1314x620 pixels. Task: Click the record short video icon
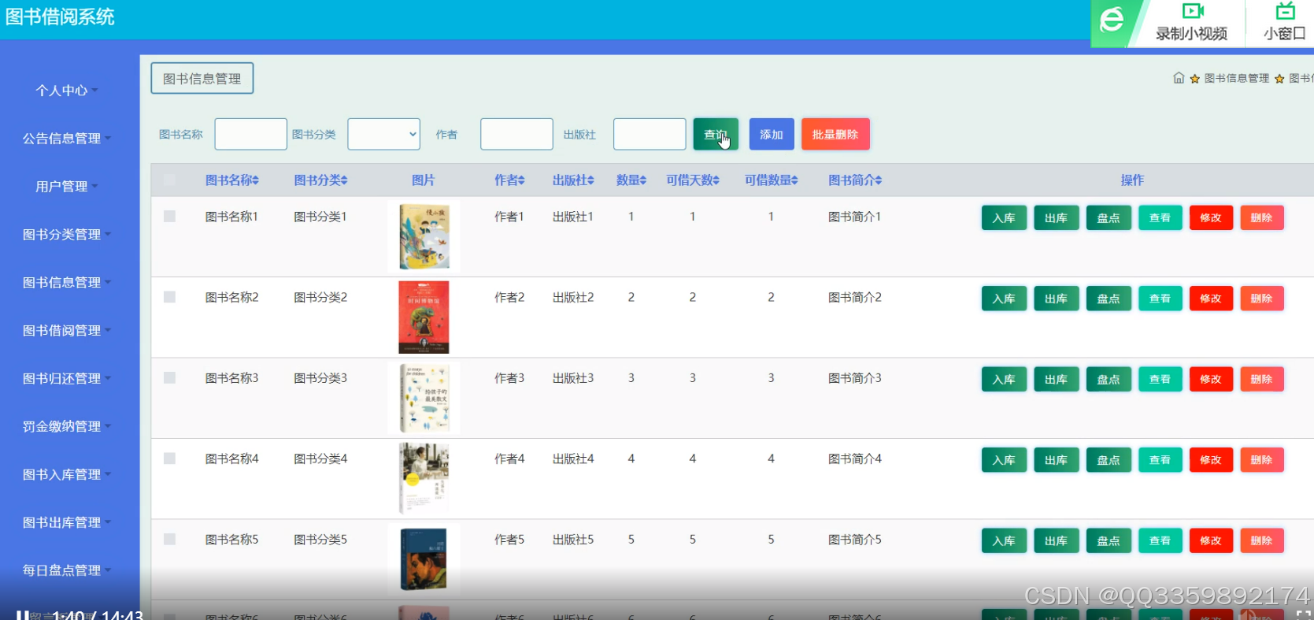[1192, 11]
